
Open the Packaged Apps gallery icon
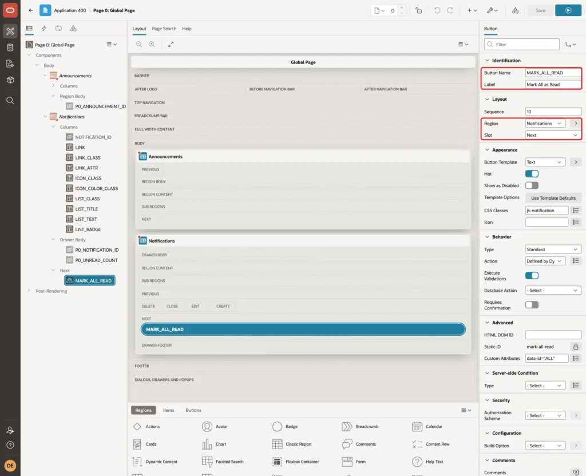click(10, 80)
